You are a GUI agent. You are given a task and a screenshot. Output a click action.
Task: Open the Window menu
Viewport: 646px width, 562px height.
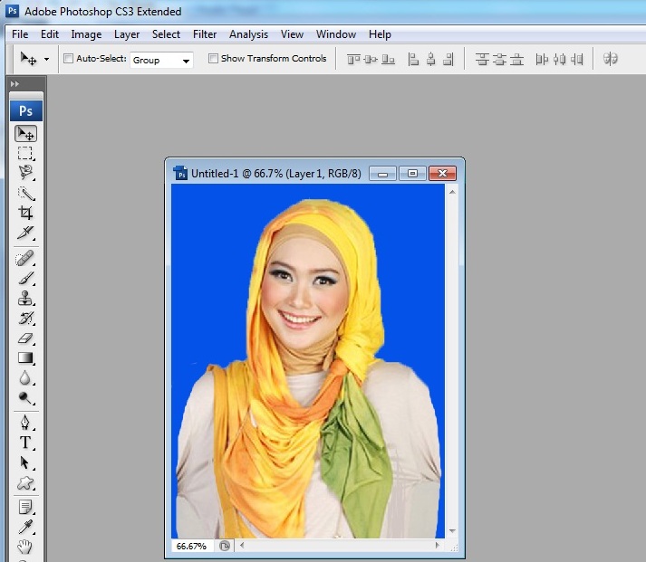point(336,34)
